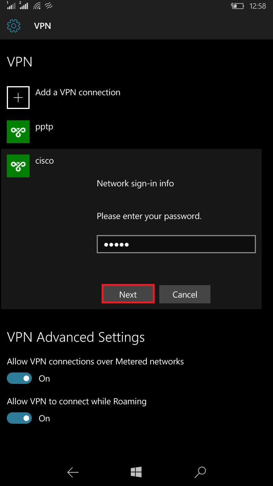Tap the cisco VPN connection icon
This screenshot has height=486, width=273.
tap(18, 166)
